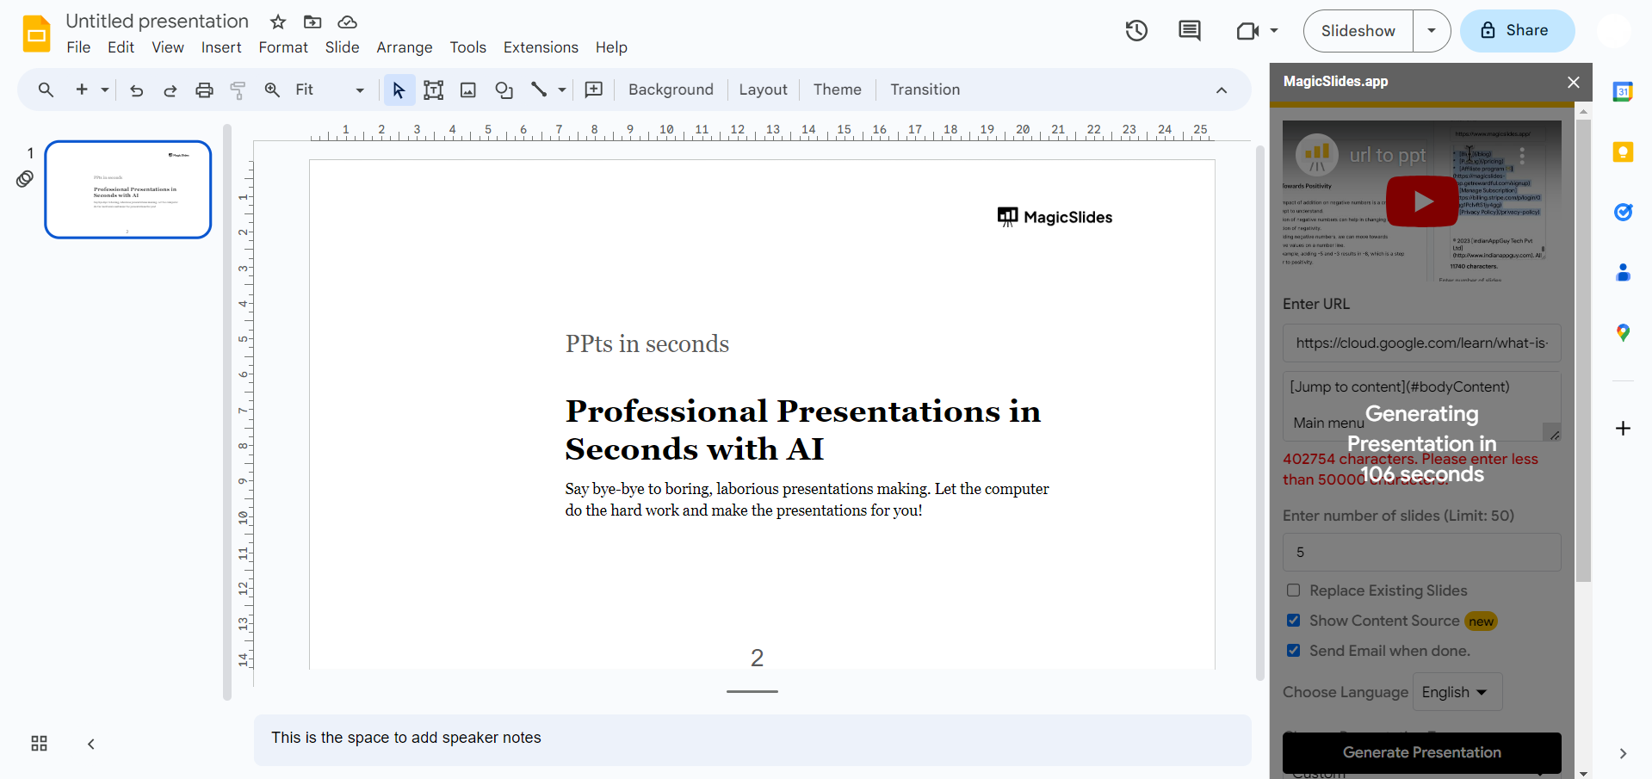Open new slide layout dropdown arrow

click(105, 90)
